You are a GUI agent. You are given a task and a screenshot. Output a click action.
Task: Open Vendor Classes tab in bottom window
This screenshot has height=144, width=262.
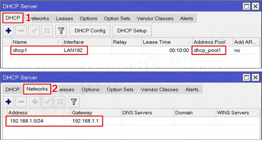click(159, 90)
